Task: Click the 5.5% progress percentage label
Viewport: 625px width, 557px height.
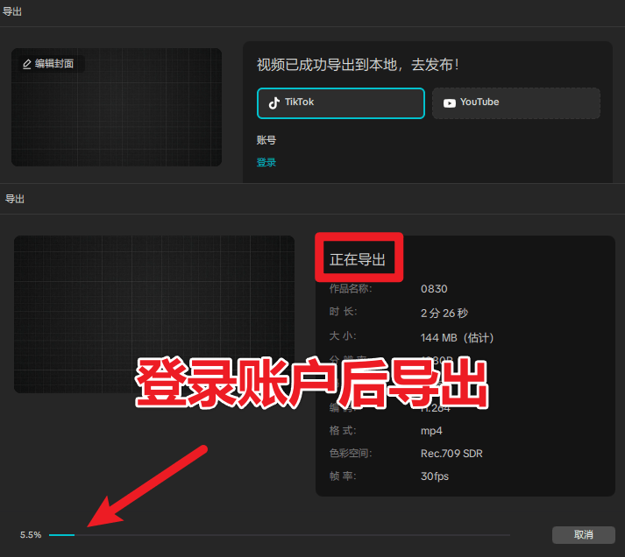Action: coord(31,534)
